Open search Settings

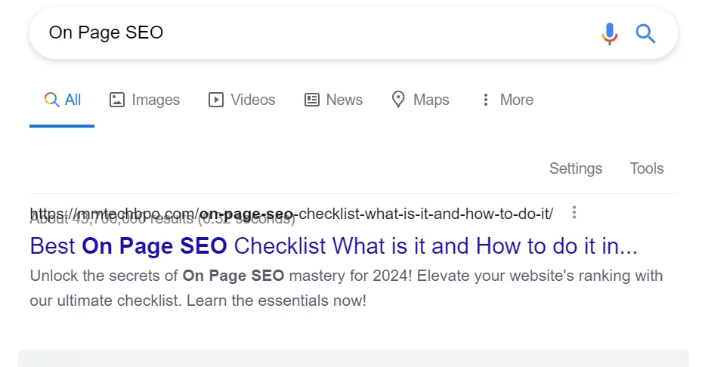tap(576, 168)
